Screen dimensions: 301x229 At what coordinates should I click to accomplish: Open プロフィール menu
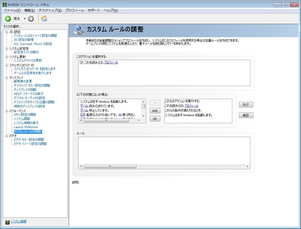tap(75, 10)
